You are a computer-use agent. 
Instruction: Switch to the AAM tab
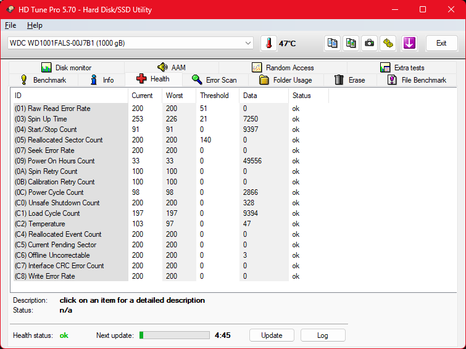[171, 68]
